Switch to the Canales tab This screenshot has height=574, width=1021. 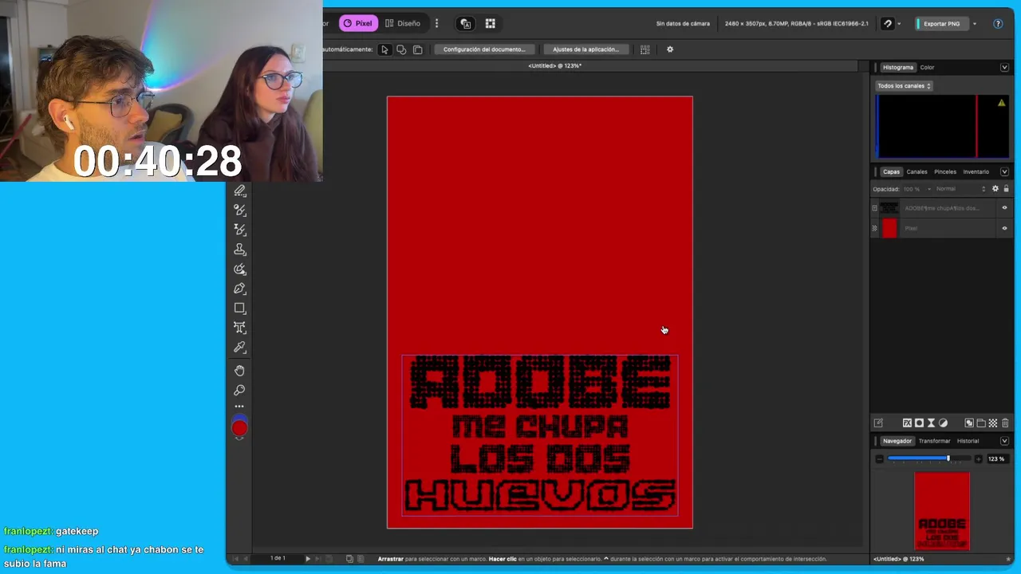click(917, 171)
